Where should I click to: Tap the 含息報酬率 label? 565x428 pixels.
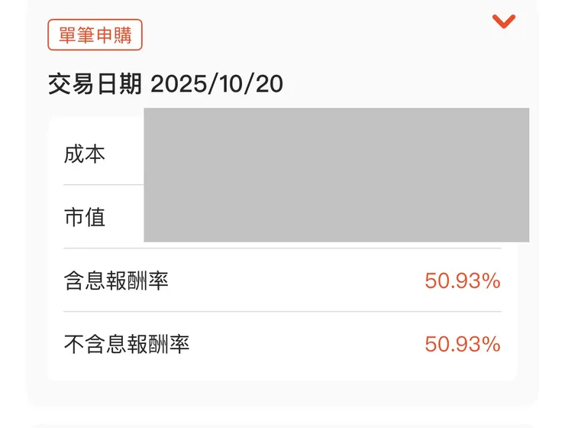pos(116,280)
